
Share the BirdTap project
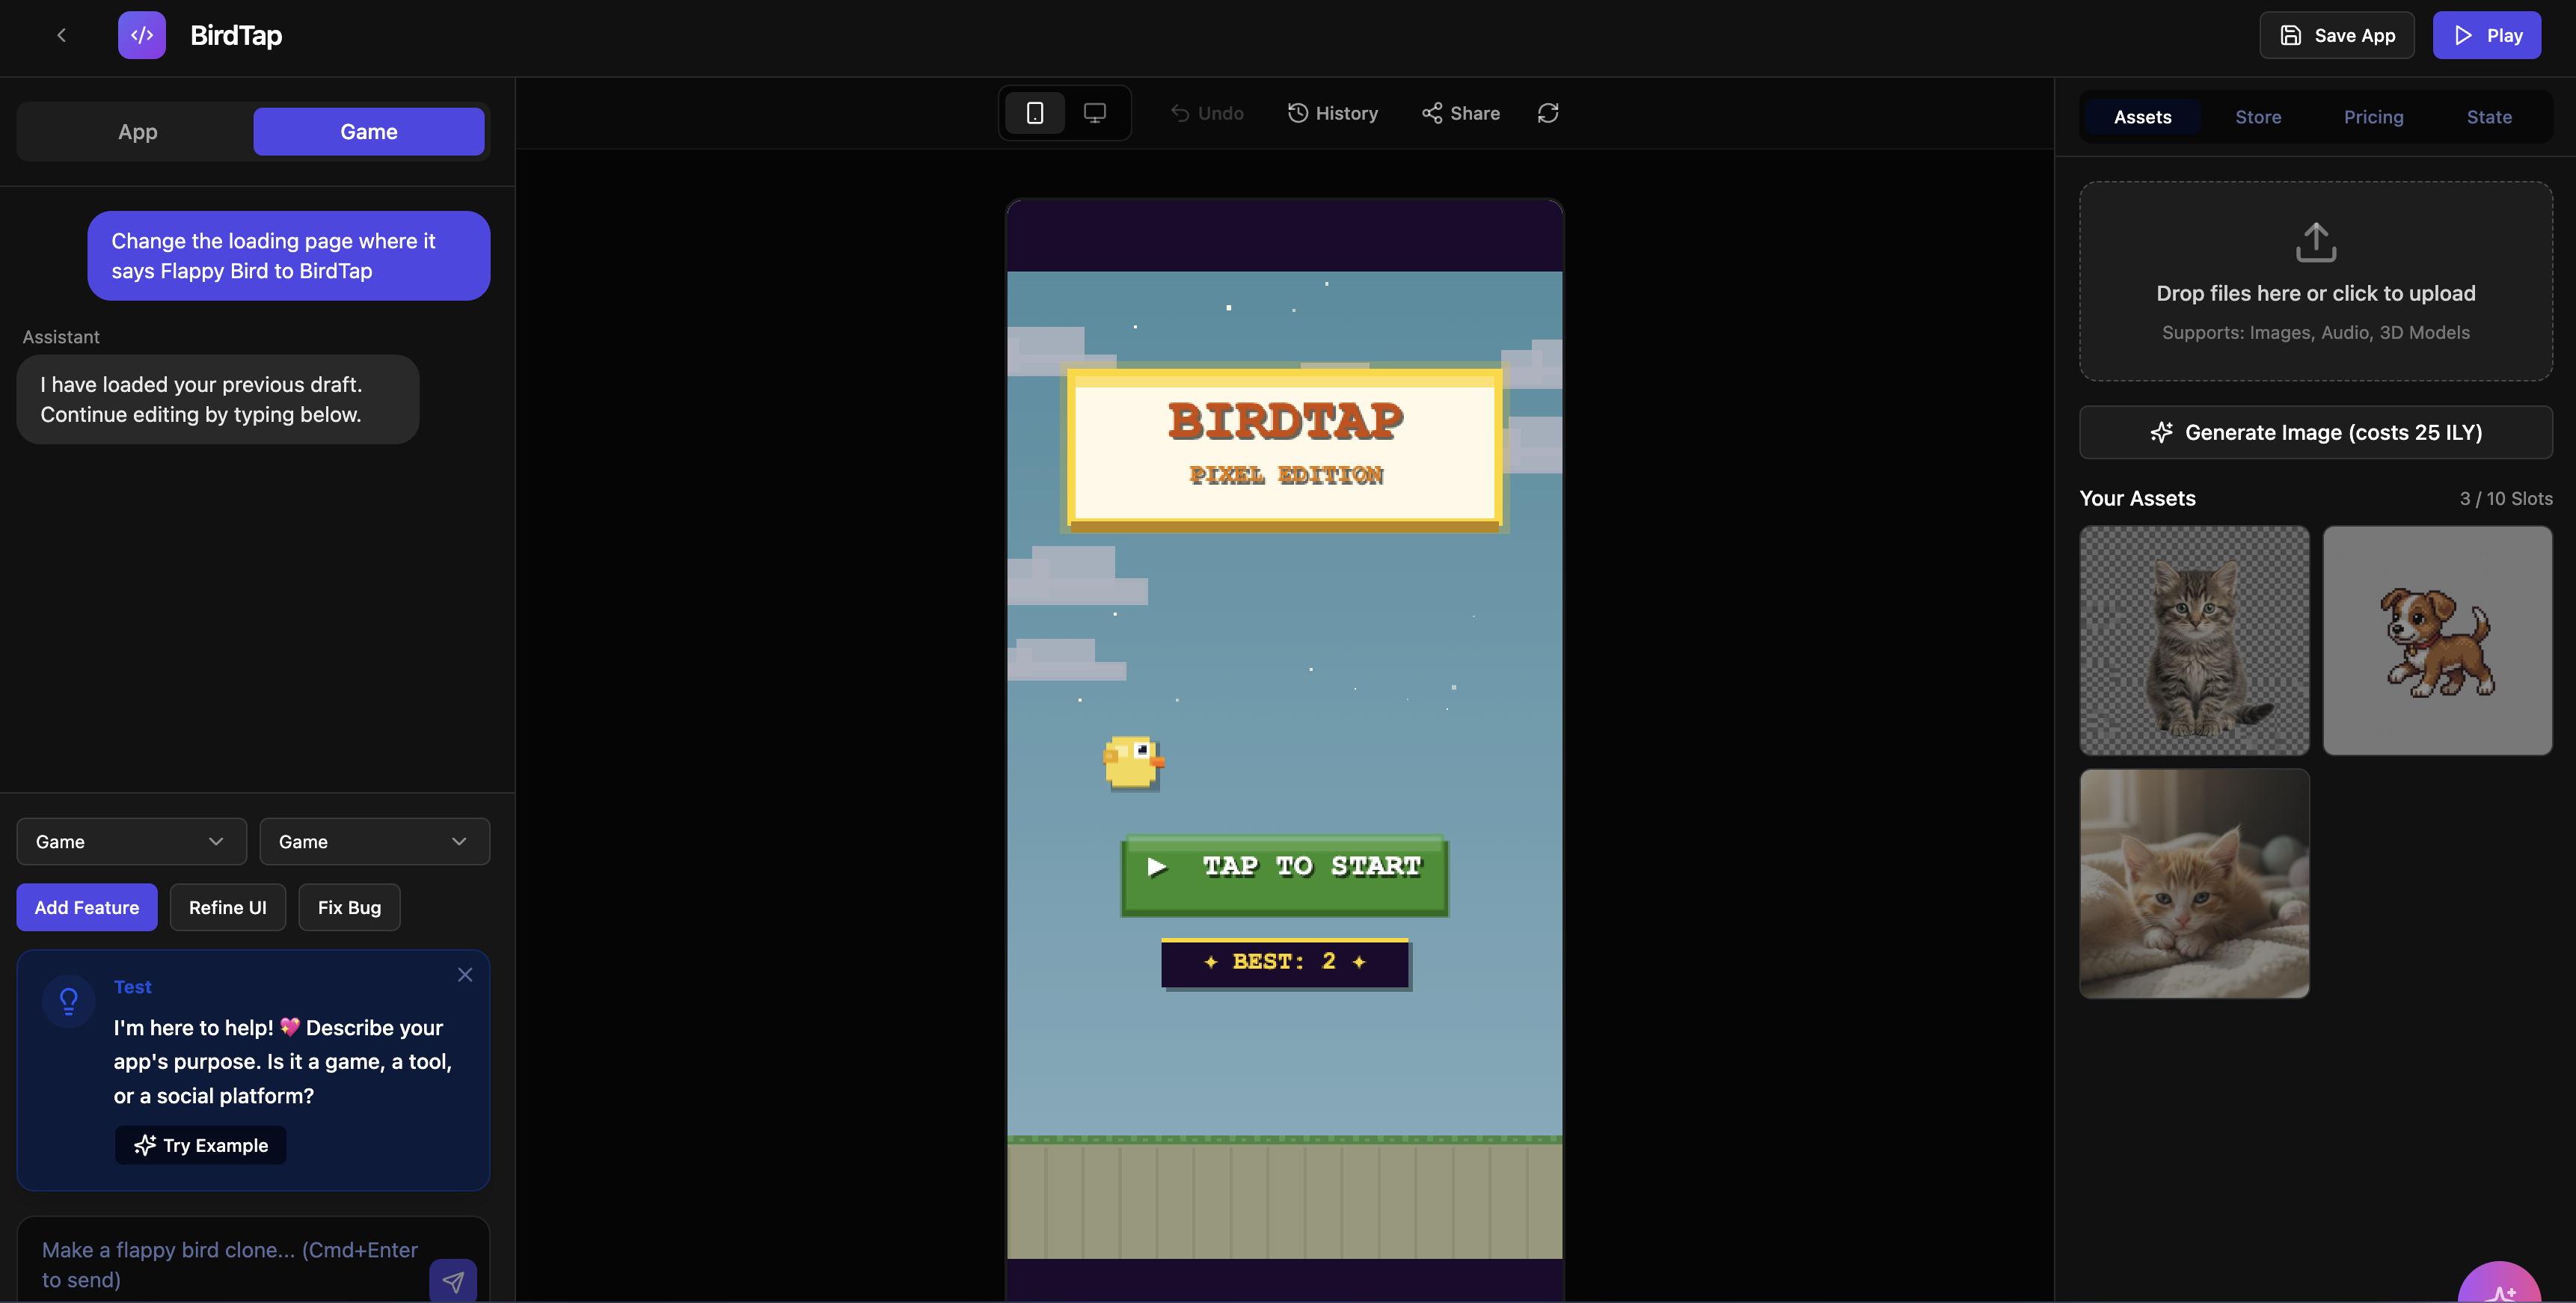[x=1461, y=113]
